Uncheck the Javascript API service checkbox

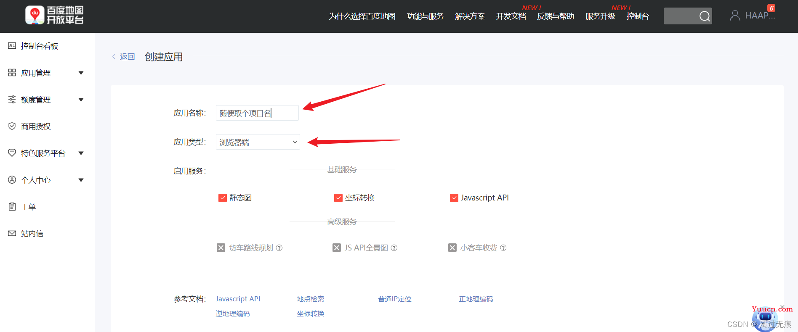[454, 198]
